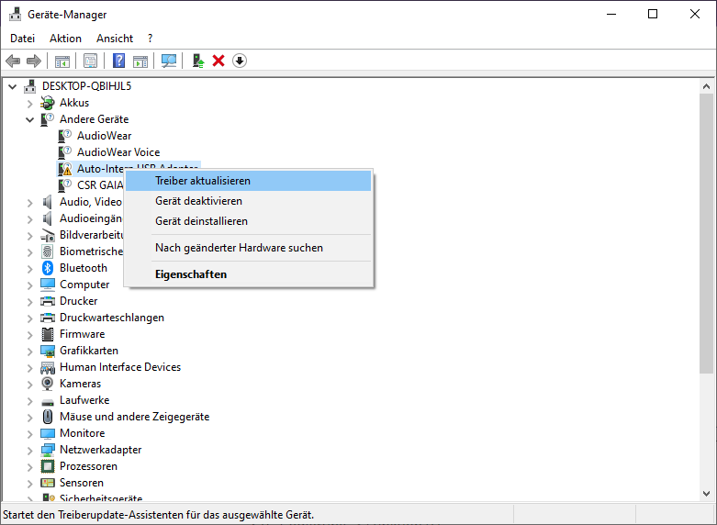The image size is (717, 525).
Task: Click the update driver toolbar icon
Action: pos(197,61)
